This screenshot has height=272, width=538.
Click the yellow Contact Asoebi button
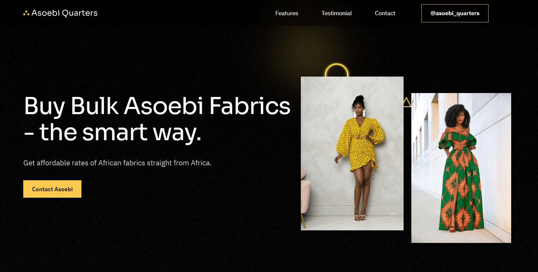52,189
